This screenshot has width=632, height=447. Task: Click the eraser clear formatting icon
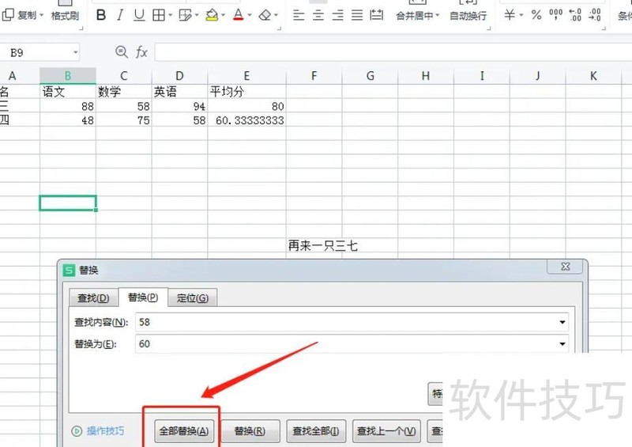265,15
